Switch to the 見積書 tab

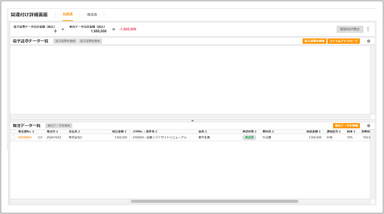click(67, 14)
